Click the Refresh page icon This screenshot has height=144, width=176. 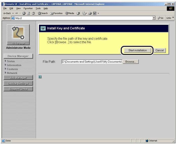click(29, 13)
